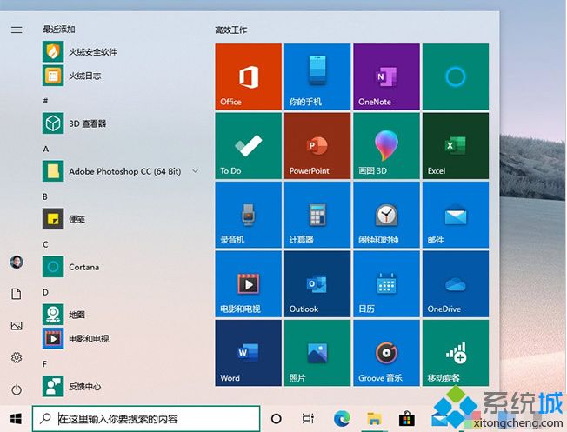Launch Microsoft Edge from the taskbar

pos(342,419)
